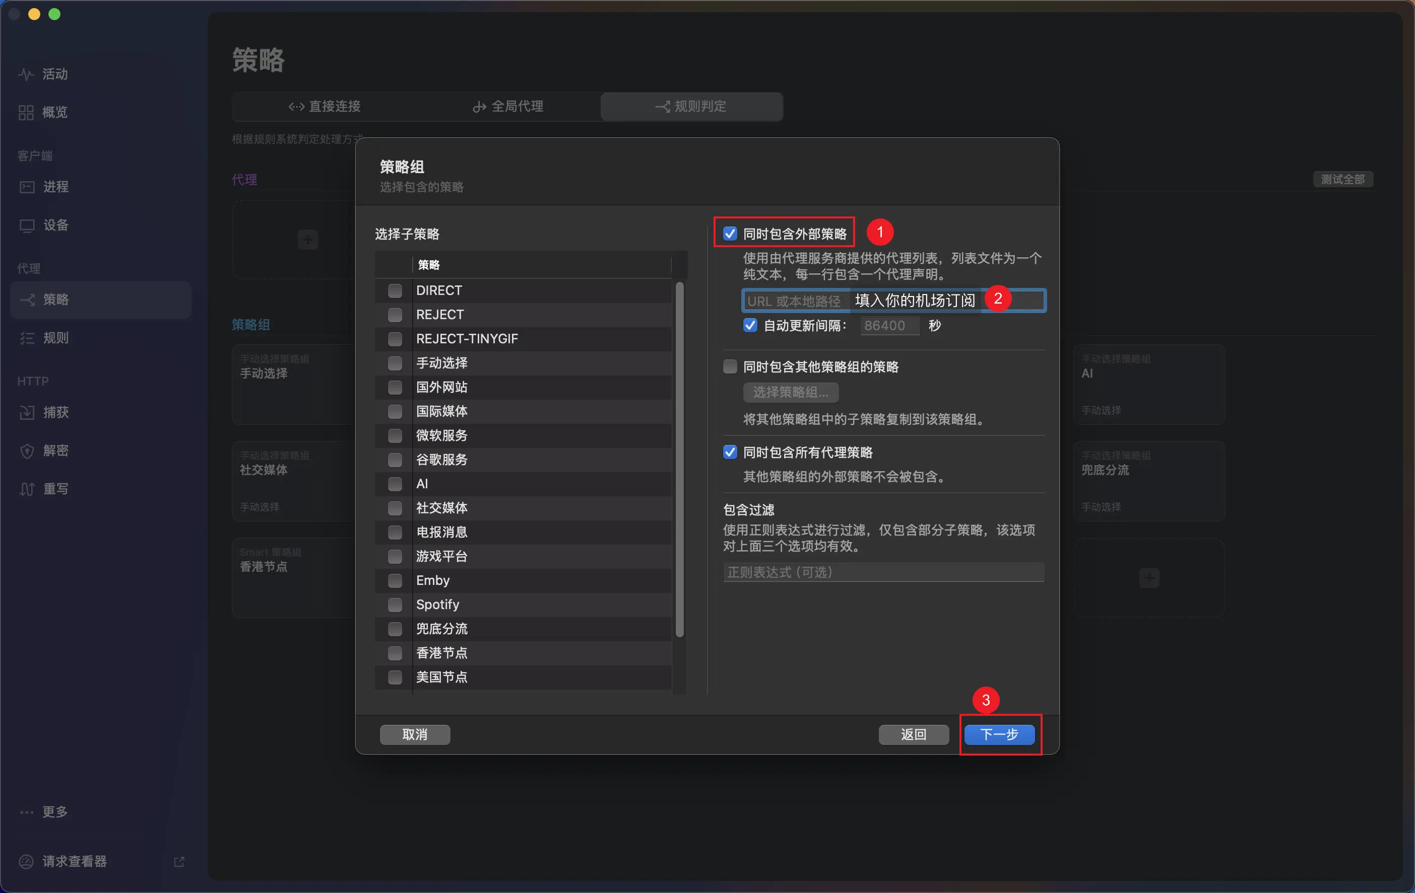
Task: Select the Devices (设备) monitor icon
Action: (27, 226)
